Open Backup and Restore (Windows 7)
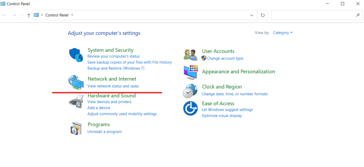This screenshot has height=167, width=364. (x=116, y=68)
